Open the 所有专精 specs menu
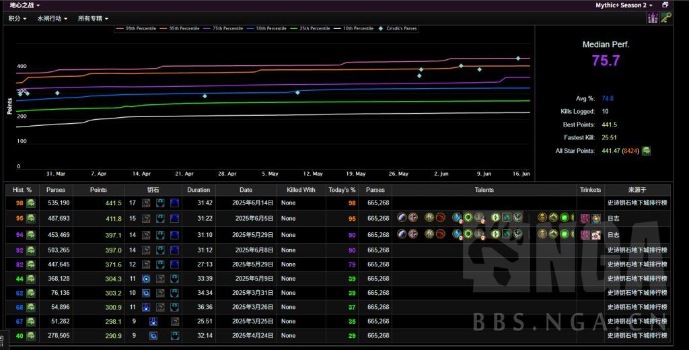Viewport: 689px width, 350px height. click(x=93, y=19)
